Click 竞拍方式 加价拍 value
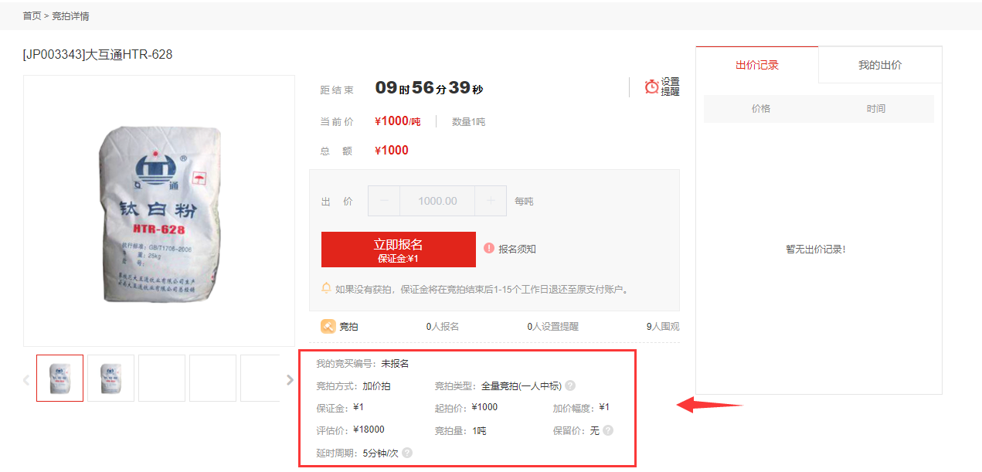The height and width of the screenshot is (472, 982). tap(376, 385)
